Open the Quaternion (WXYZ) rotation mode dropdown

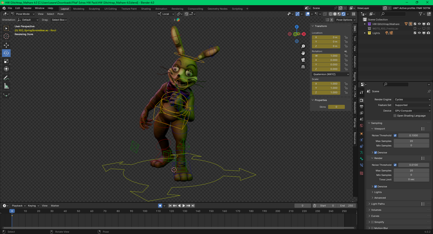tap(331, 74)
